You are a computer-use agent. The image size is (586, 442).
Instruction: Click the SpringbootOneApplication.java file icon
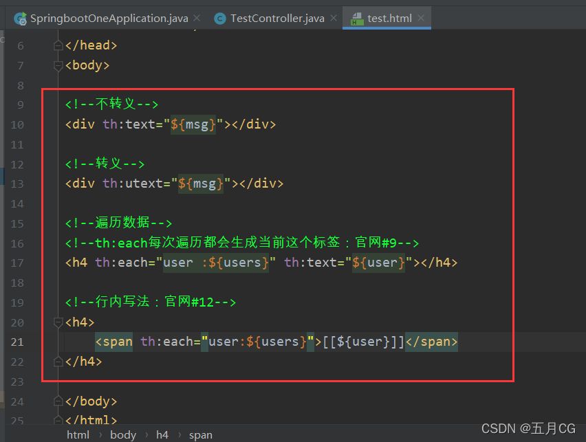pyautogui.click(x=21, y=19)
